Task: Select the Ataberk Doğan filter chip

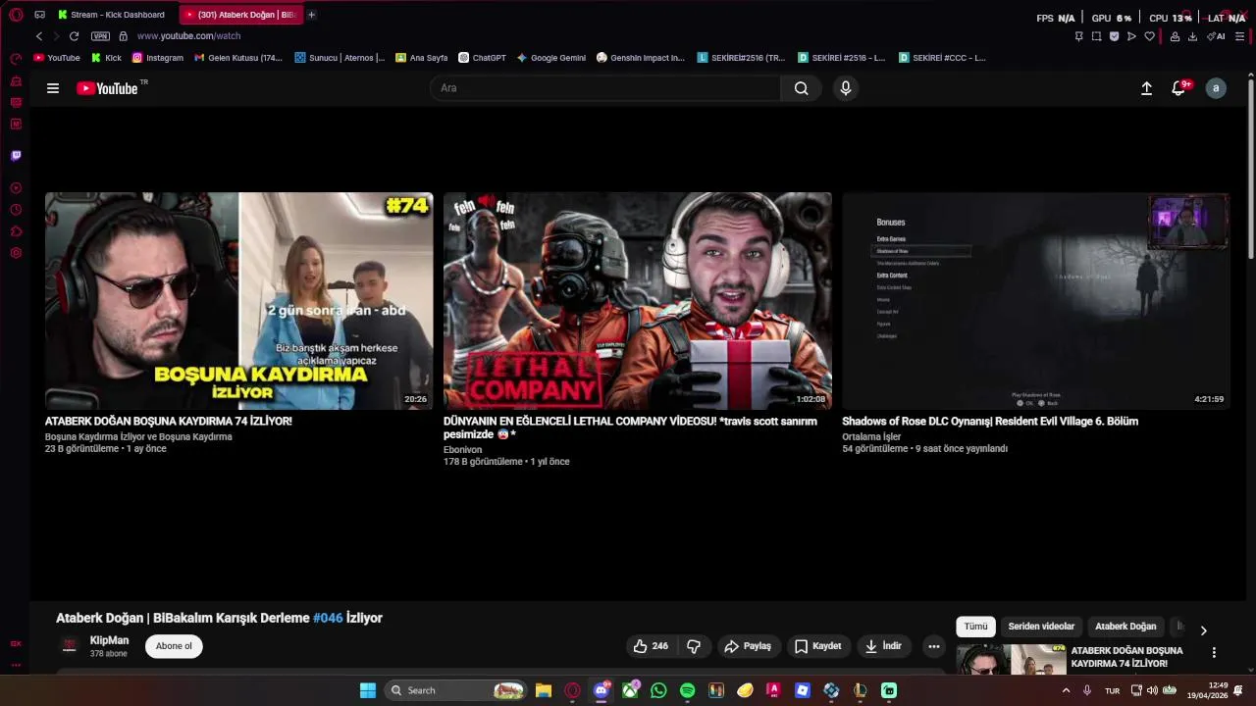Action: [1125, 627]
